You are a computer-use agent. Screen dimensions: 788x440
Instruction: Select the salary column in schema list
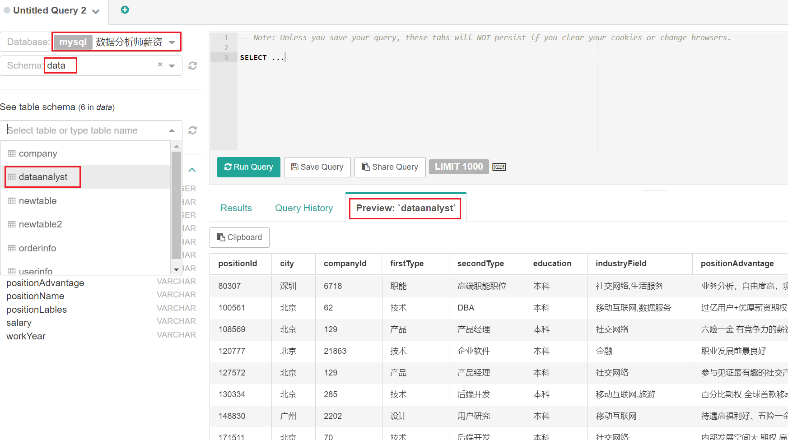[x=19, y=323]
